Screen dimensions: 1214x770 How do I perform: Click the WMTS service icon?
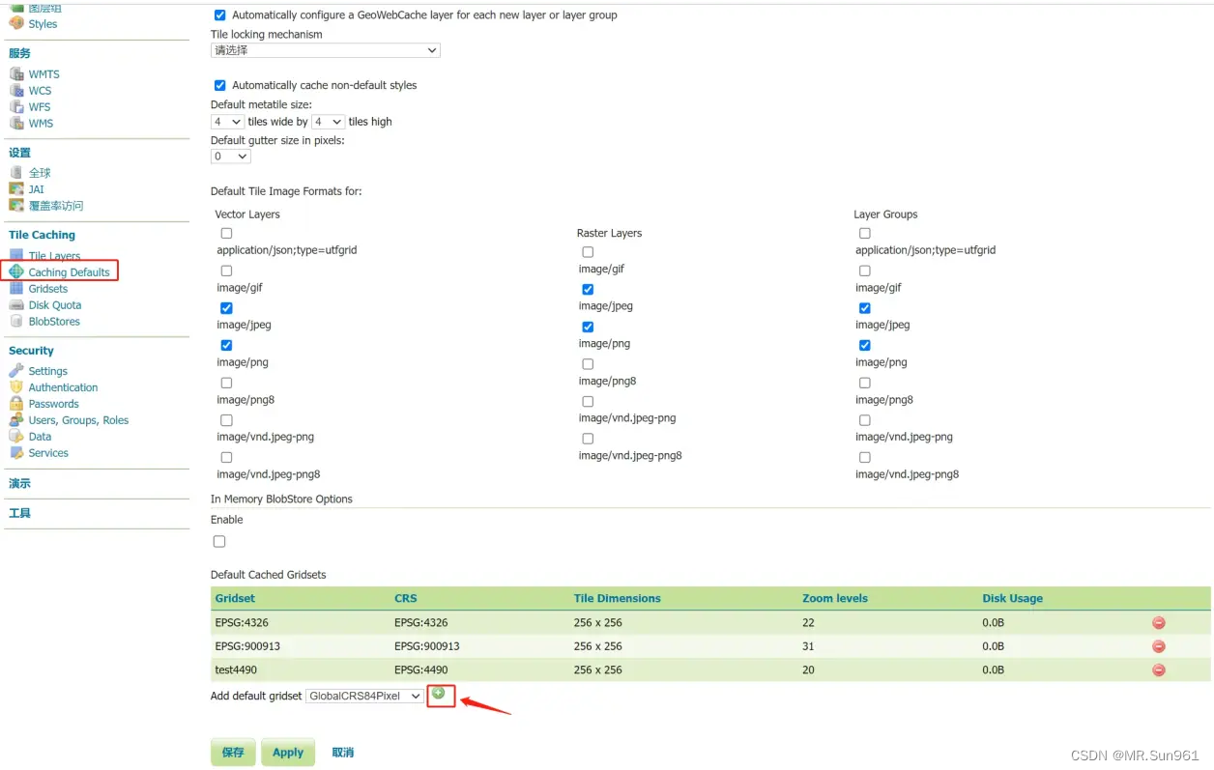(16, 73)
